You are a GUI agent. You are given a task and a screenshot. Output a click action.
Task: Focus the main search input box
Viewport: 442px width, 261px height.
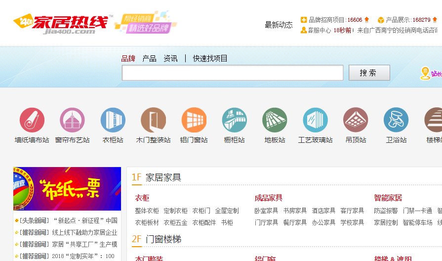pos(233,73)
